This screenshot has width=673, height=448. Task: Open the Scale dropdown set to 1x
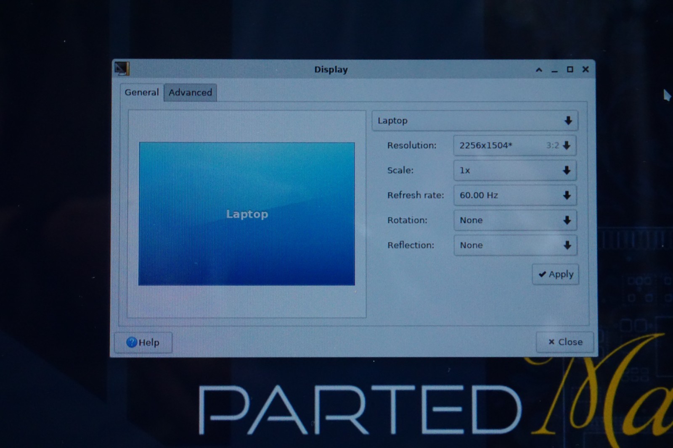(x=515, y=170)
